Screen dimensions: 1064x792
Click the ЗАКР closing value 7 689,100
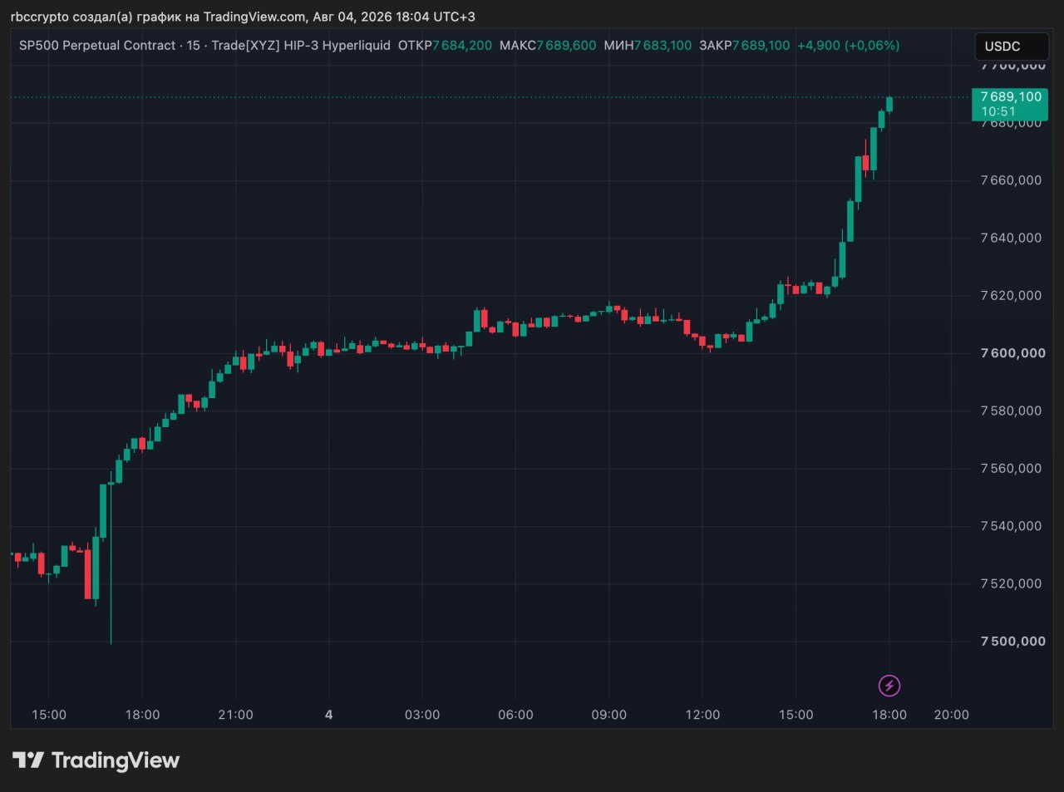761,46
